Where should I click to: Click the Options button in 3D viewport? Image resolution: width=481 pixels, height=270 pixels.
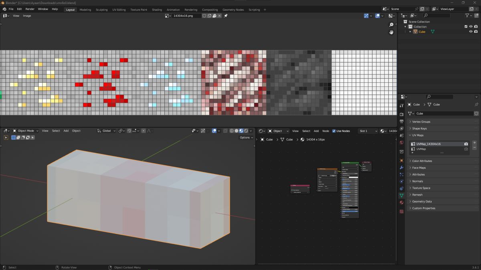[246, 138]
